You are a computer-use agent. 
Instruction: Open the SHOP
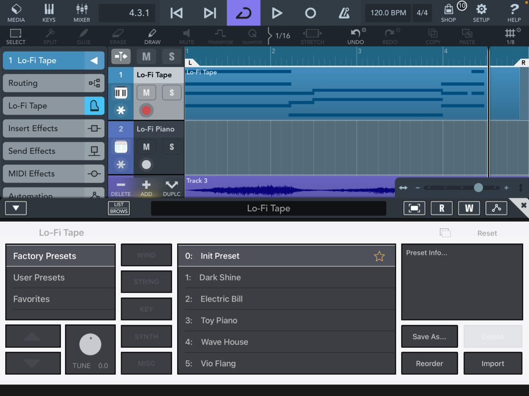click(449, 13)
